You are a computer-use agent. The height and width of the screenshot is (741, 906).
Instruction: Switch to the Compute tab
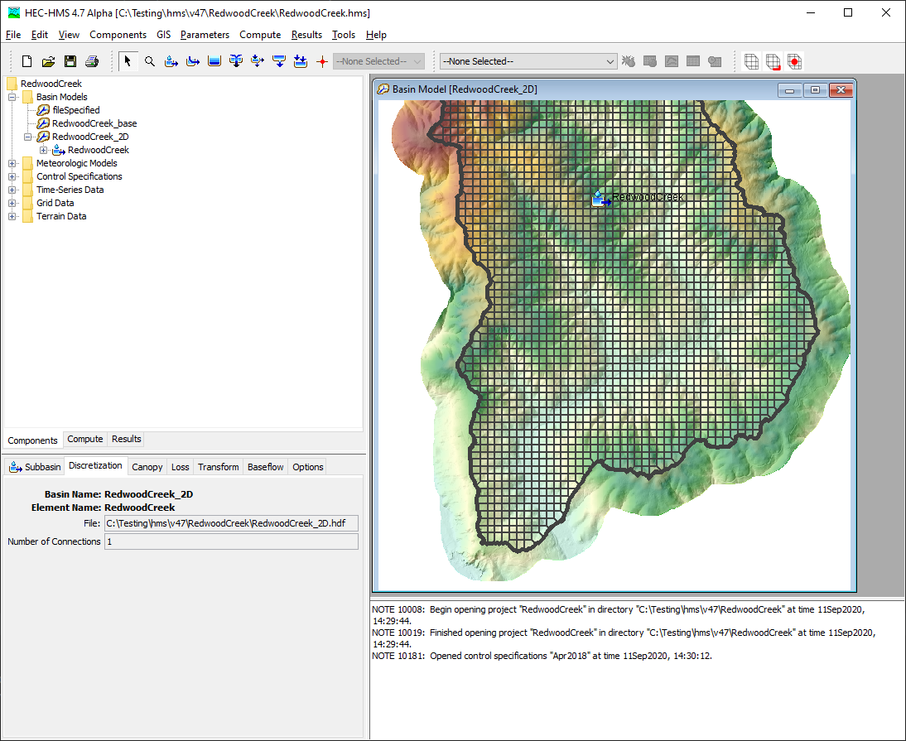point(85,439)
